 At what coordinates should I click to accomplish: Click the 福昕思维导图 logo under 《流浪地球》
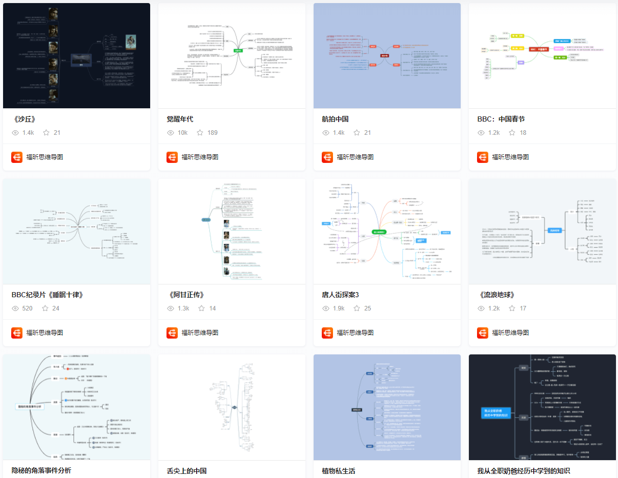point(483,333)
